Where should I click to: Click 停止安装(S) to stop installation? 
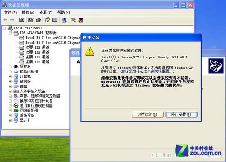pyautogui.click(x=181, y=115)
